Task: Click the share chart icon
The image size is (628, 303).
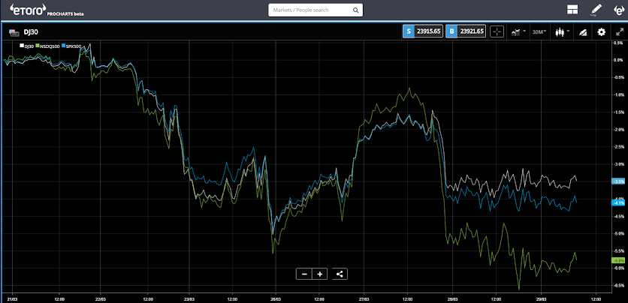Action: (x=340, y=274)
